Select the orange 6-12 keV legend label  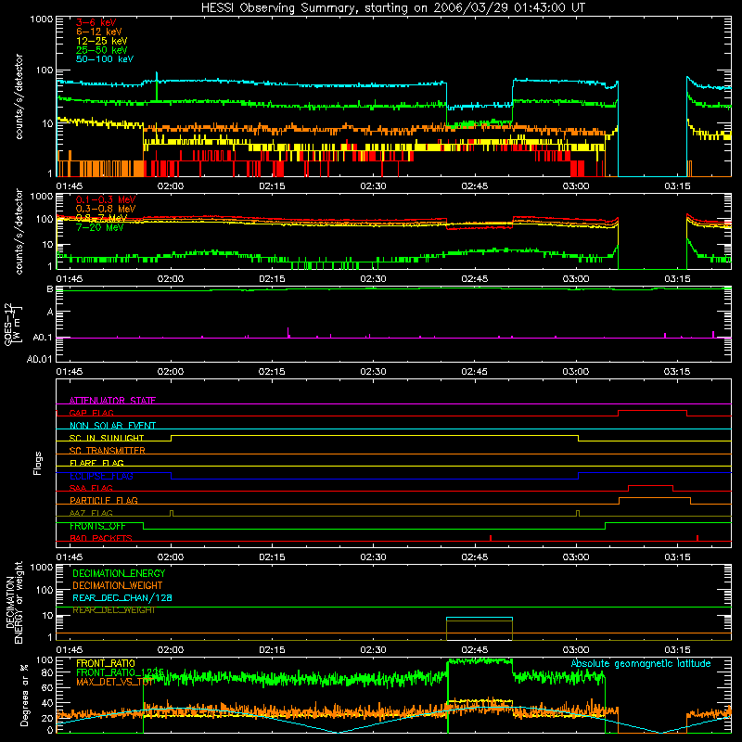pyautogui.click(x=99, y=32)
